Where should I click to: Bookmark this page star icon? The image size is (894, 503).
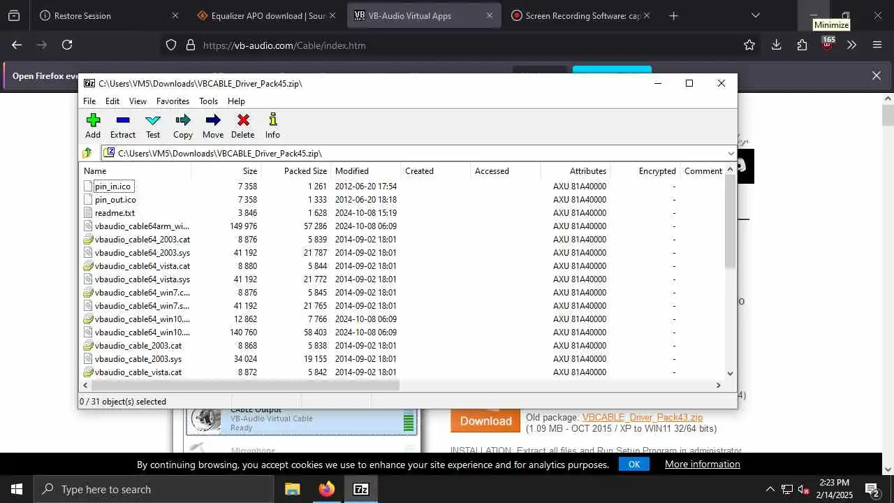click(749, 45)
